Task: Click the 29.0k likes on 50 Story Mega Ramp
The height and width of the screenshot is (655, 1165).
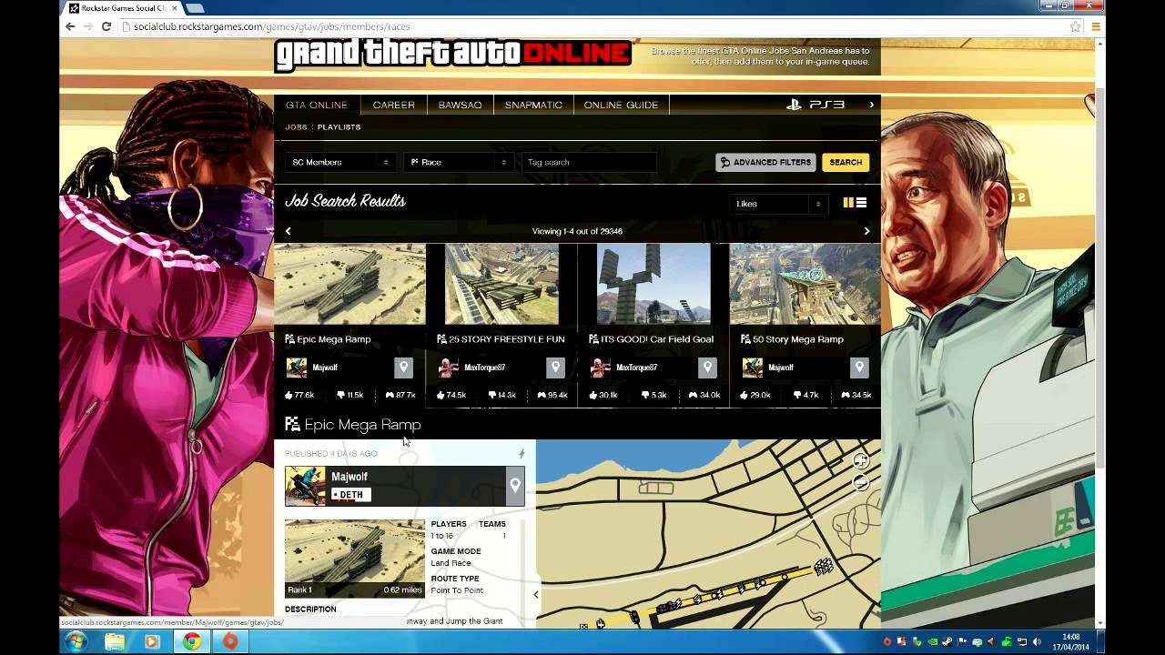Action: [755, 395]
